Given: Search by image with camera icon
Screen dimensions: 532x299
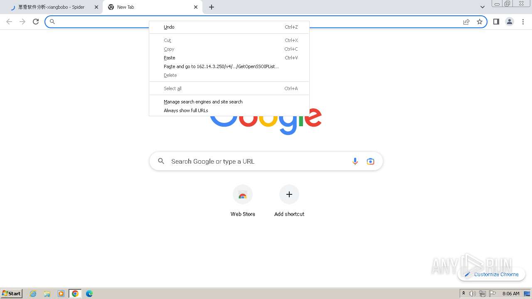Looking at the screenshot, I should (x=370, y=162).
